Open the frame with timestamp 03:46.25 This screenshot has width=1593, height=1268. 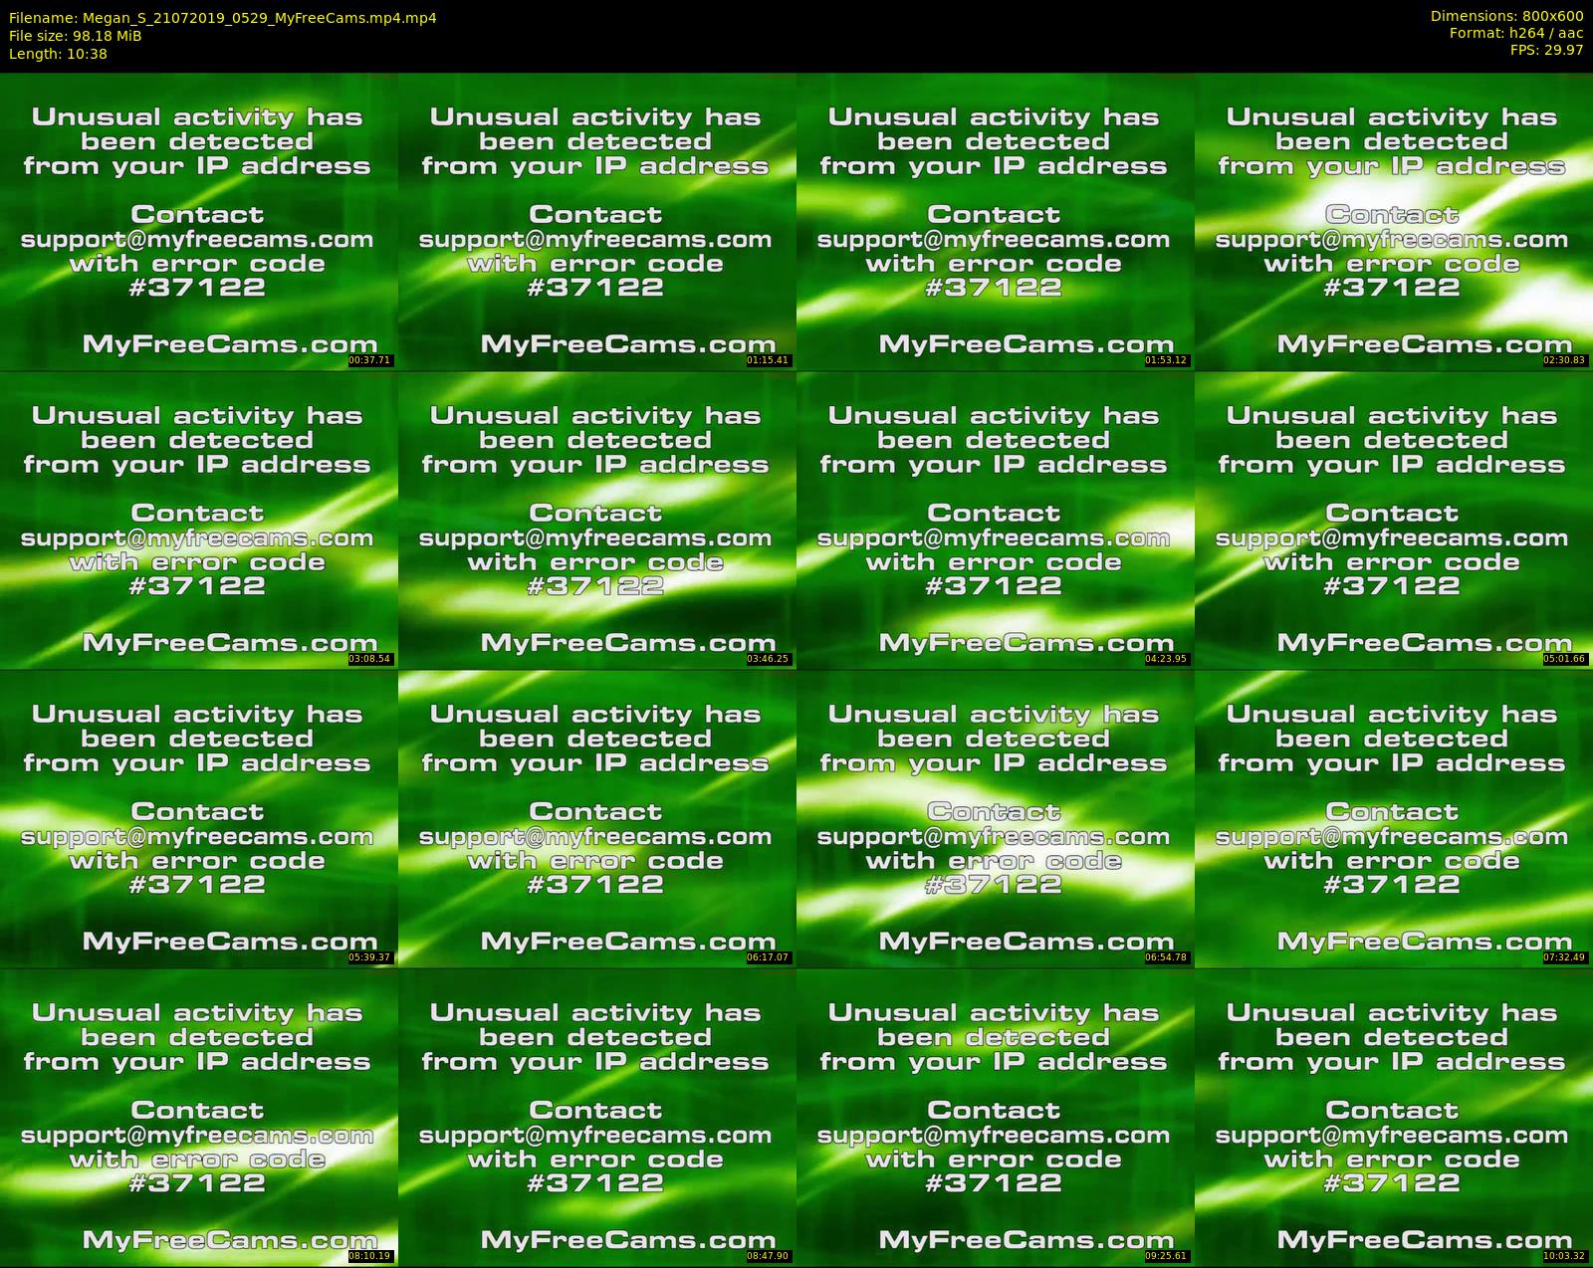(x=597, y=521)
